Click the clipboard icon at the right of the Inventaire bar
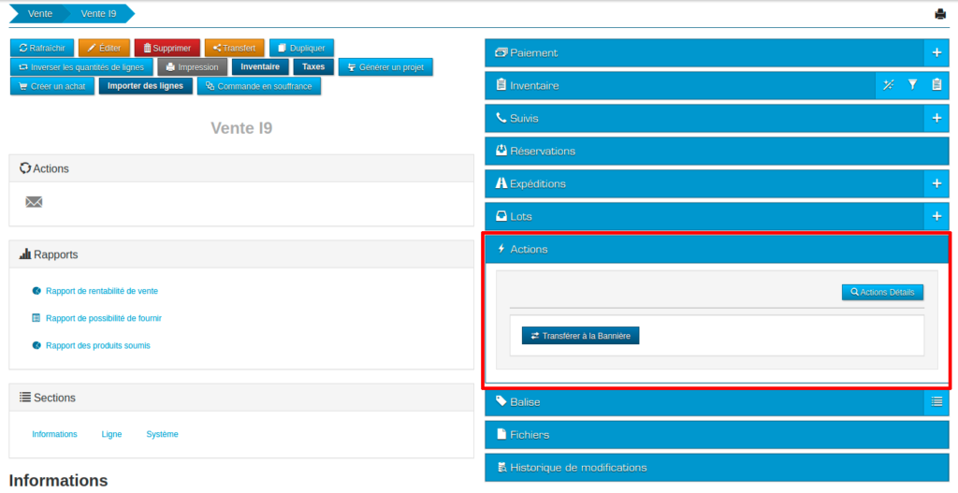 936,85
